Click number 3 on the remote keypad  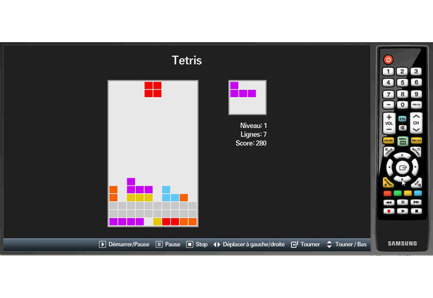coord(416,72)
